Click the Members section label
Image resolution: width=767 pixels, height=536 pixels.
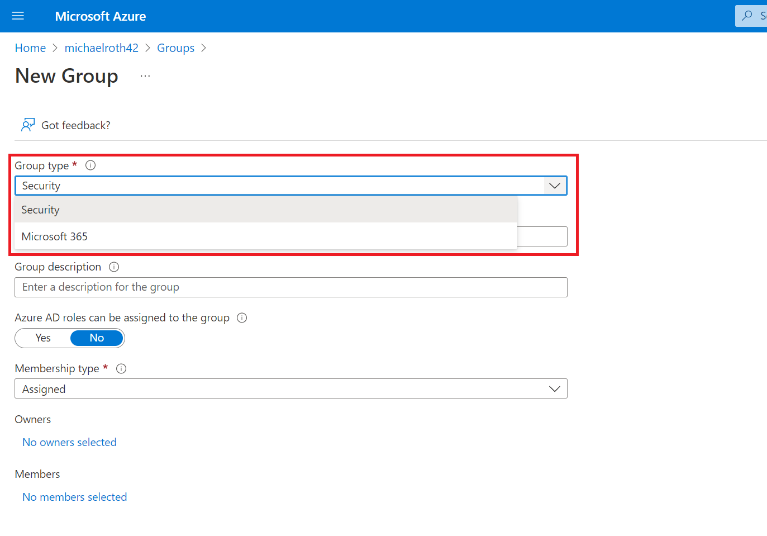[x=37, y=475]
